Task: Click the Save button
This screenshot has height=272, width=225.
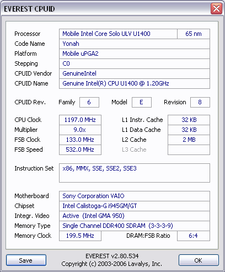Action: [26, 260]
